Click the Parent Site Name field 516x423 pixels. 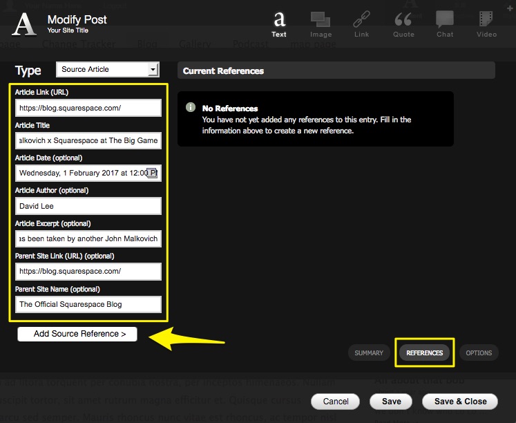point(88,304)
